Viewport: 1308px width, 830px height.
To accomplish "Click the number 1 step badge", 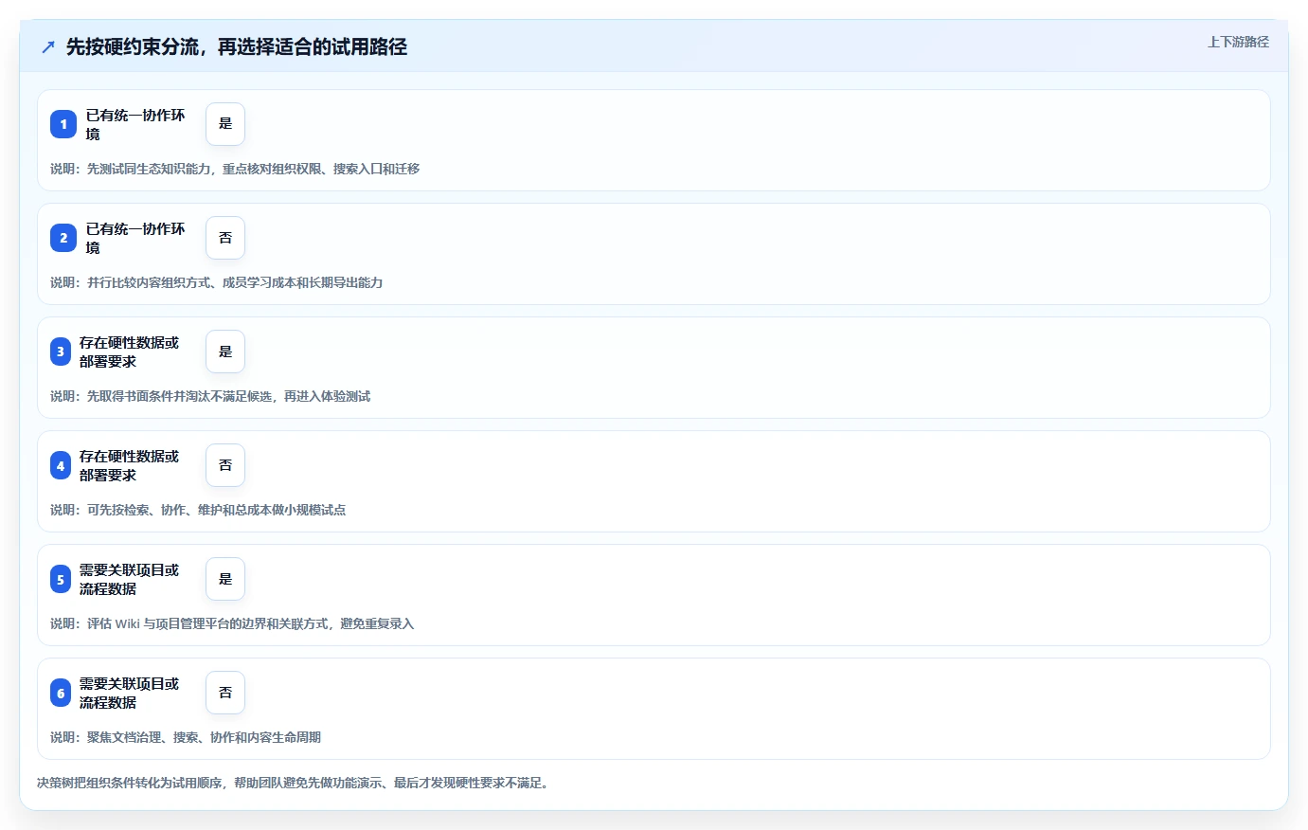I will 63,124.
